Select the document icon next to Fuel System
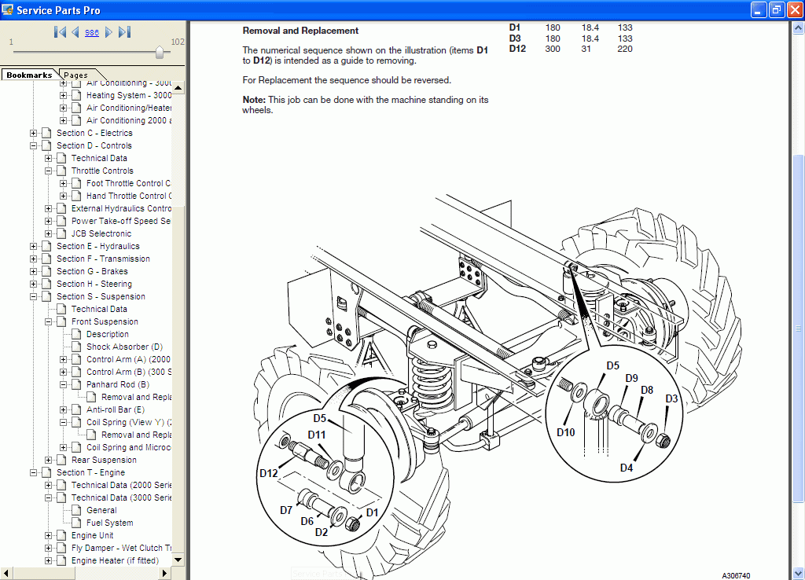The height and width of the screenshot is (580, 805). pyautogui.click(x=77, y=523)
